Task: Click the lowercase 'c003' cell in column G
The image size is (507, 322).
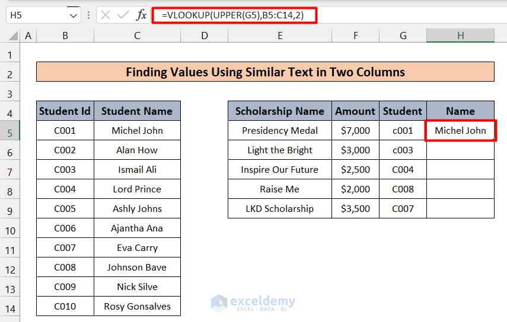Action: pos(403,150)
